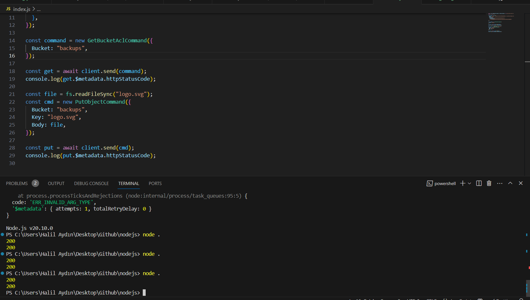Viewport: 530px width, 300px height.
Task: Click the code minimap in the editor
Action: [501, 23]
